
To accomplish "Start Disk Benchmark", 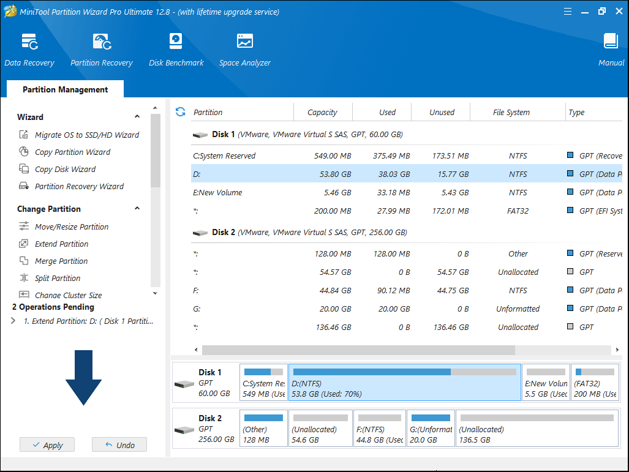I will [176, 49].
